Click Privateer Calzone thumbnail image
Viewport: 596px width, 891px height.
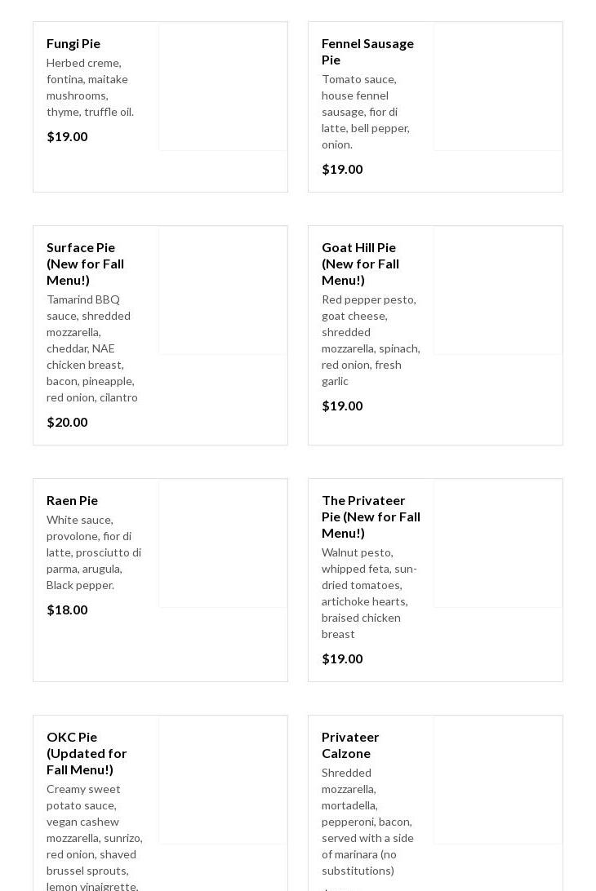(x=497, y=780)
